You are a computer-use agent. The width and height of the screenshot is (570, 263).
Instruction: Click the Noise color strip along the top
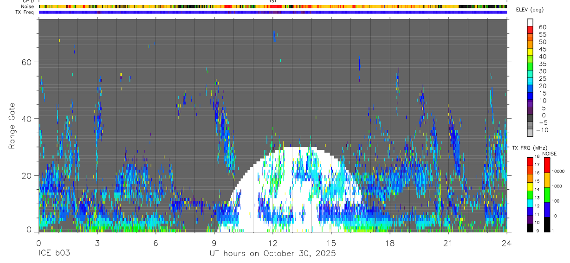273,6
